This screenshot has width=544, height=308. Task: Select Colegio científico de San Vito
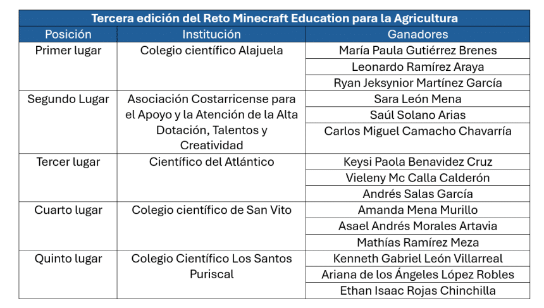[x=211, y=210]
